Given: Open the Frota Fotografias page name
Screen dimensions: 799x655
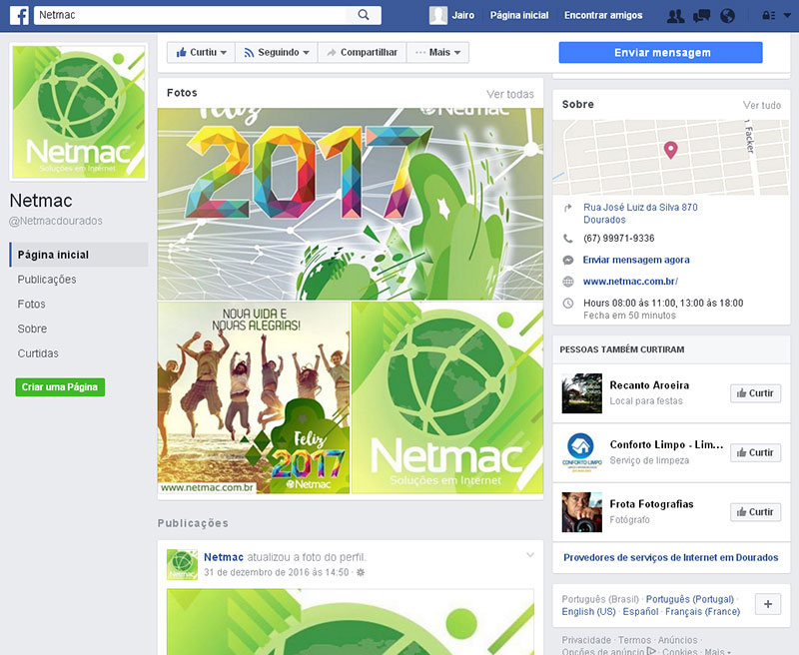Looking at the screenshot, I should [x=652, y=503].
